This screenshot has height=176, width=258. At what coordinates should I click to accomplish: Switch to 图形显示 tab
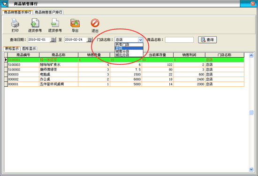29,48
